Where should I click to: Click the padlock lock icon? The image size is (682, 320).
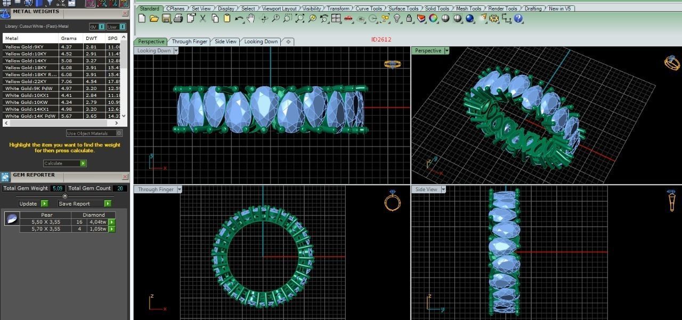(x=409, y=19)
